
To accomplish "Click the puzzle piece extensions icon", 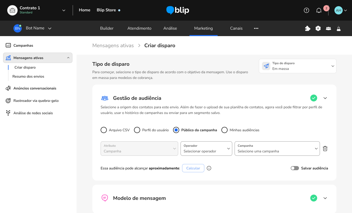I will point(308,28).
